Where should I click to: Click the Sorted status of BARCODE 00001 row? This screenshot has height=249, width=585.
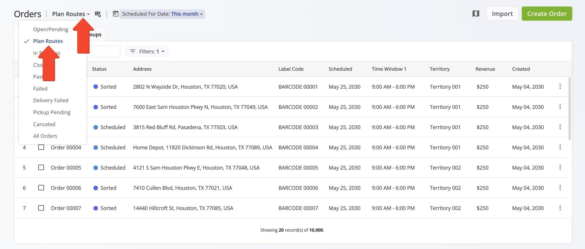point(105,87)
